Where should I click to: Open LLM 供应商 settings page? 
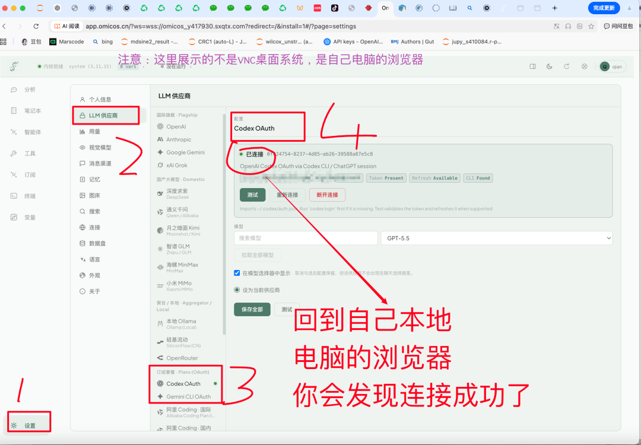coord(109,115)
